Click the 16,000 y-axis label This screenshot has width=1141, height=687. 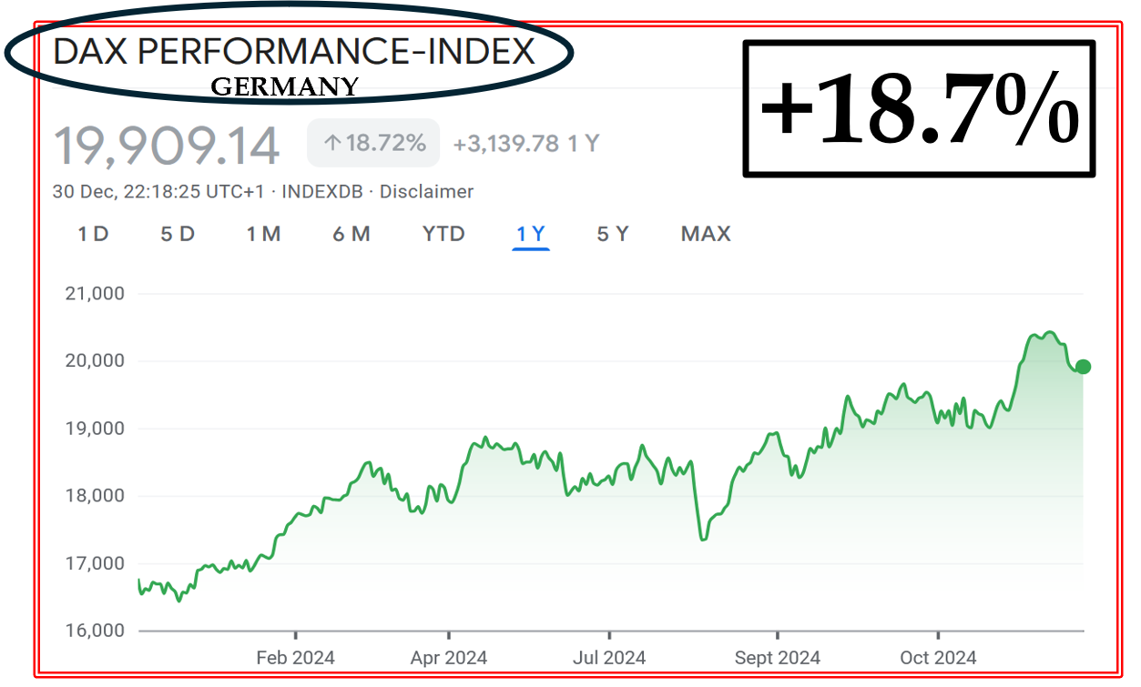(x=96, y=631)
